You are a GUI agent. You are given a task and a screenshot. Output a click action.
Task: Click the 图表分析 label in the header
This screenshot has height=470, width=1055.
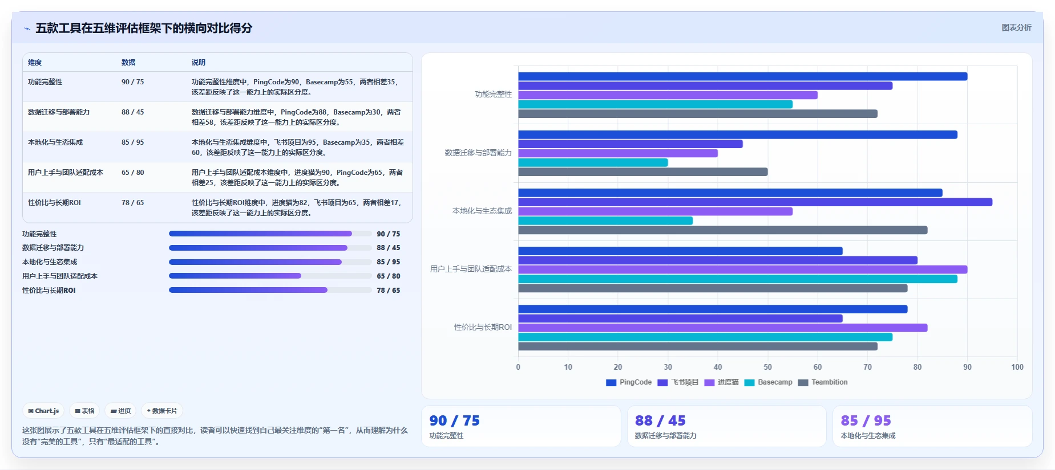(1016, 27)
